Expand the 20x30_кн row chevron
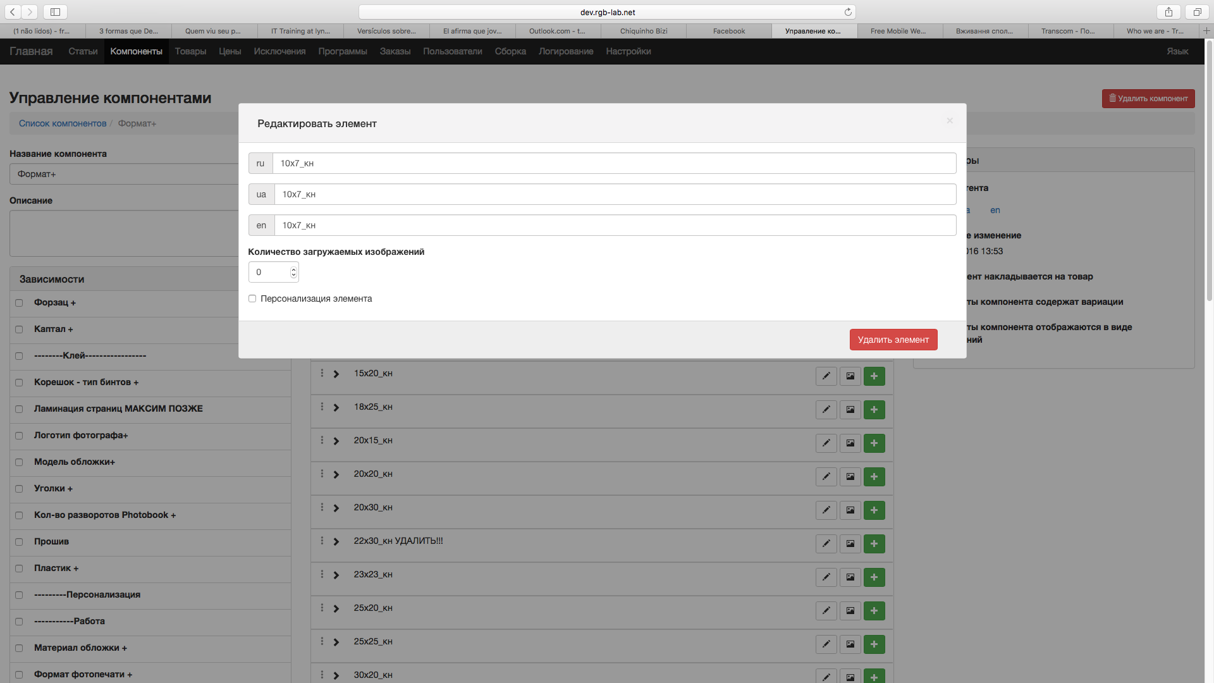 point(336,508)
